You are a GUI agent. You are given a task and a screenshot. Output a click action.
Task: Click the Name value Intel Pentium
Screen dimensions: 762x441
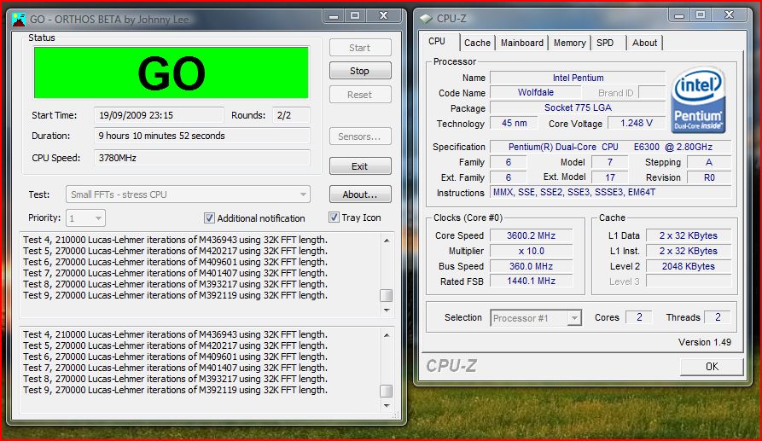pyautogui.click(x=578, y=78)
